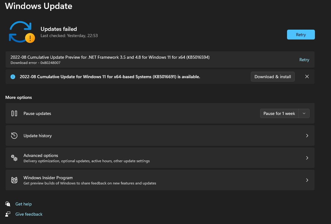Screen dimensions: 331x224
Task: Click the More options heading
Action: [19, 97]
